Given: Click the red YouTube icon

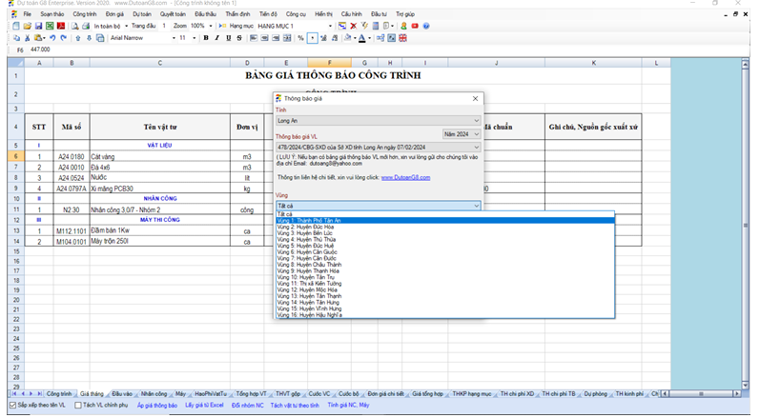Looking at the screenshot, I should coord(415,26).
